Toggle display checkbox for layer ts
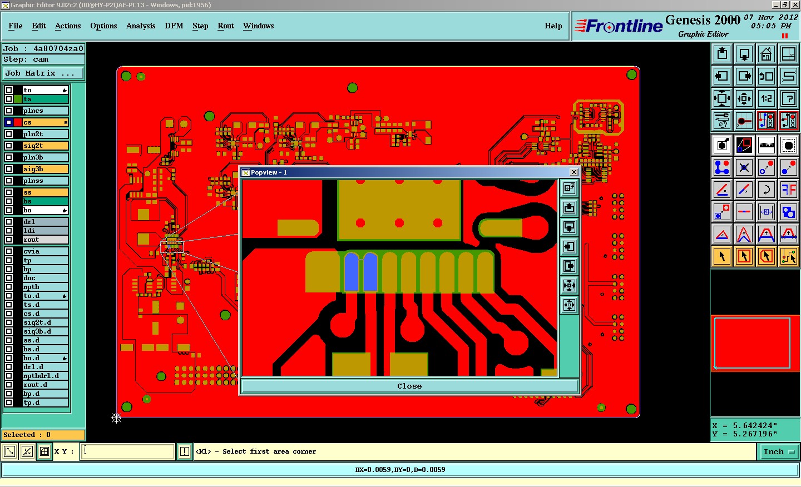The height and width of the screenshot is (487, 801). click(x=9, y=99)
